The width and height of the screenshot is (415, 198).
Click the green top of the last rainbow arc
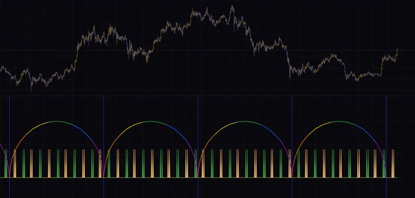coord(339,121)
